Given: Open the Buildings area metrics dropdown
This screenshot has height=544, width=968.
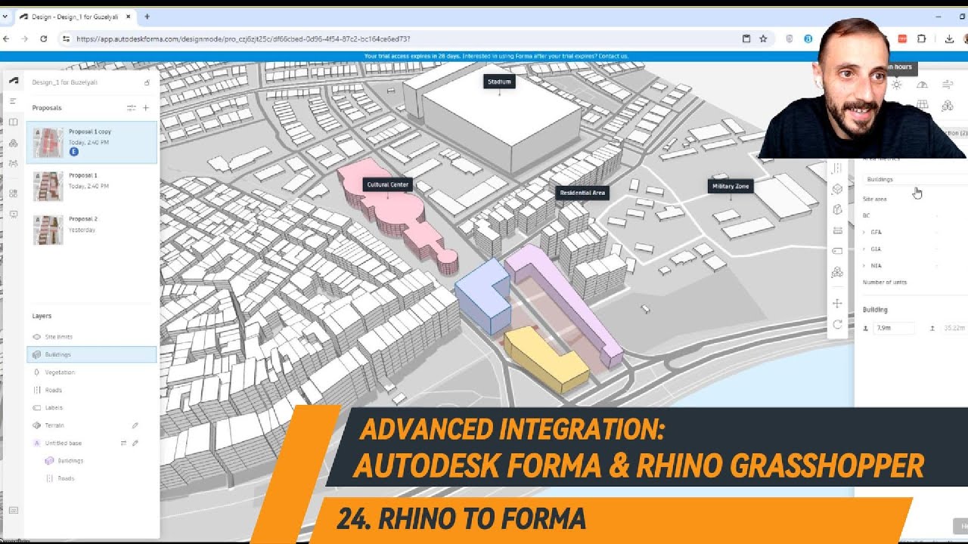Looking at the screenshot, I should click(x=915, y=180).
